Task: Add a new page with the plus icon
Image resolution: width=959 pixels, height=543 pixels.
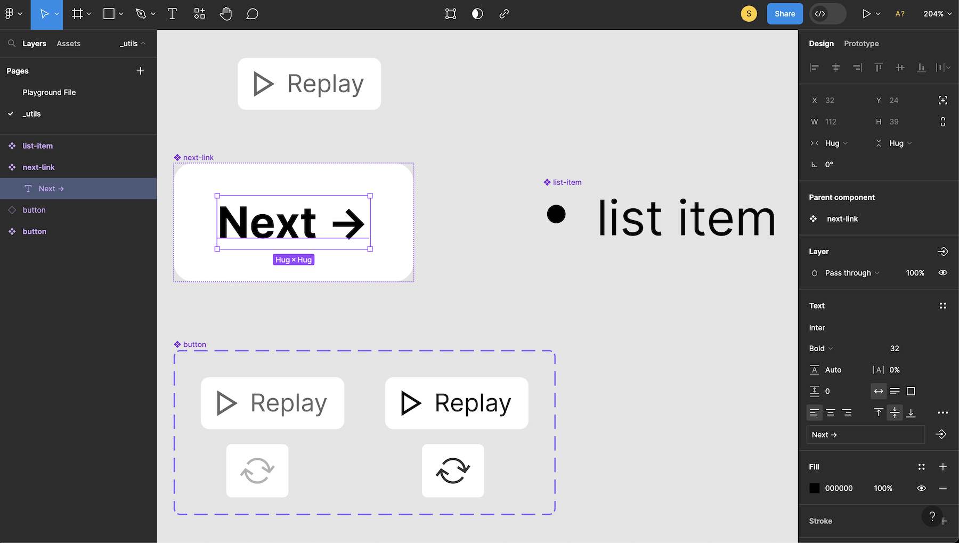Action: click(x=140, y=70)
